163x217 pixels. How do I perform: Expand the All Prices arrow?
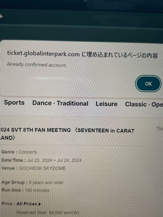click(39, 204)
